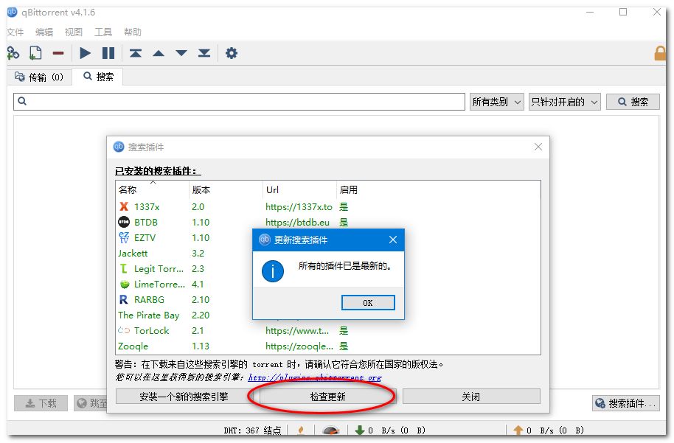Screen dimensions: 674x443
Task: Click the add torrent link toolbar icon
Action: tap(13, 53)
